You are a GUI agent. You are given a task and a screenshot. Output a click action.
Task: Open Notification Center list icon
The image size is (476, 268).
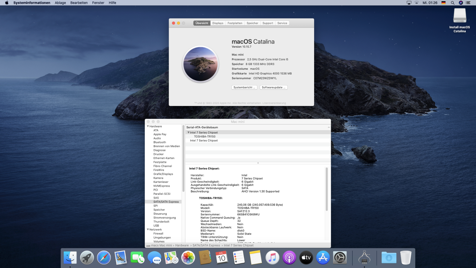pos(468,3)
